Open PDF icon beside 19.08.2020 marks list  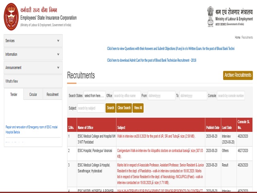point(153,183)
